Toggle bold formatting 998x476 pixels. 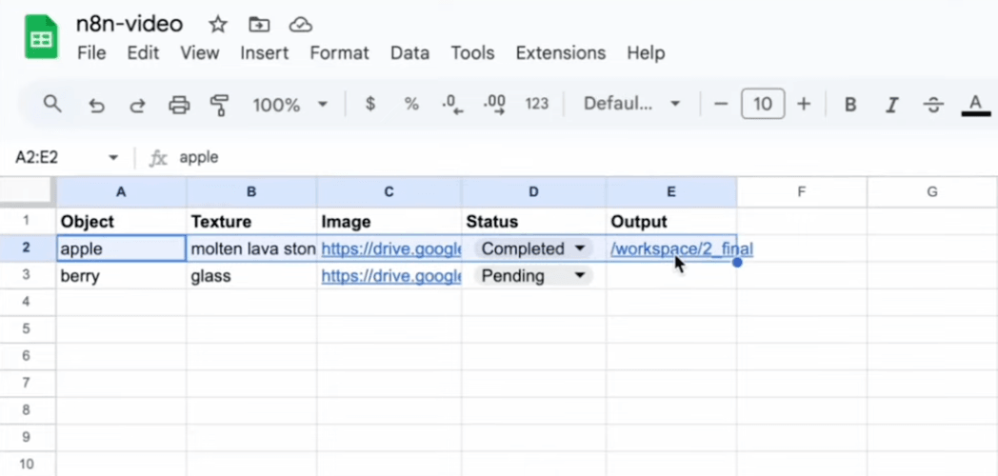tap(850, 105)
